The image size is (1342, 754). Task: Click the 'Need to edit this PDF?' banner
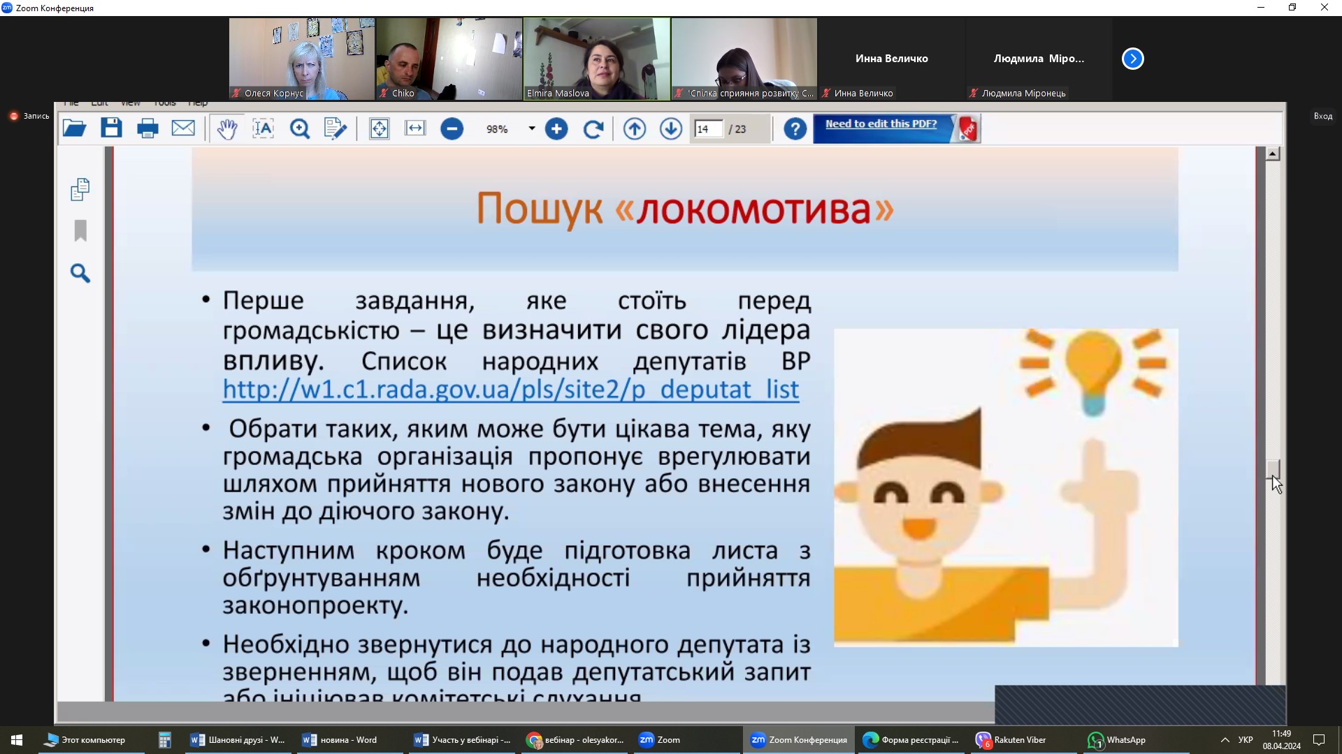click(881, 124)
